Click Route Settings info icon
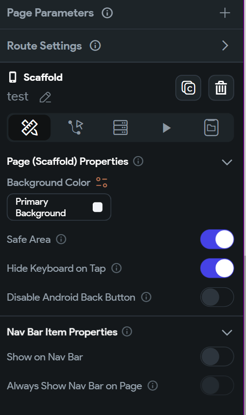 (95, 45)
